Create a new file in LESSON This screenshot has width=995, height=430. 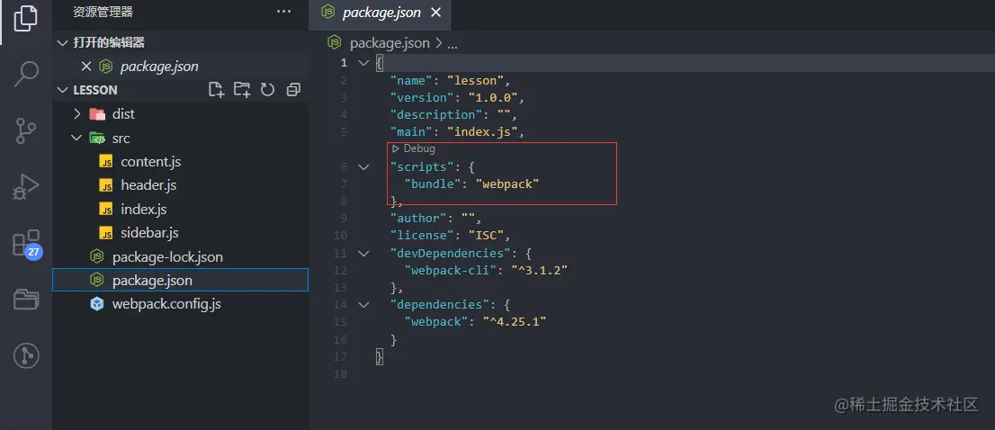pos(217,90)
